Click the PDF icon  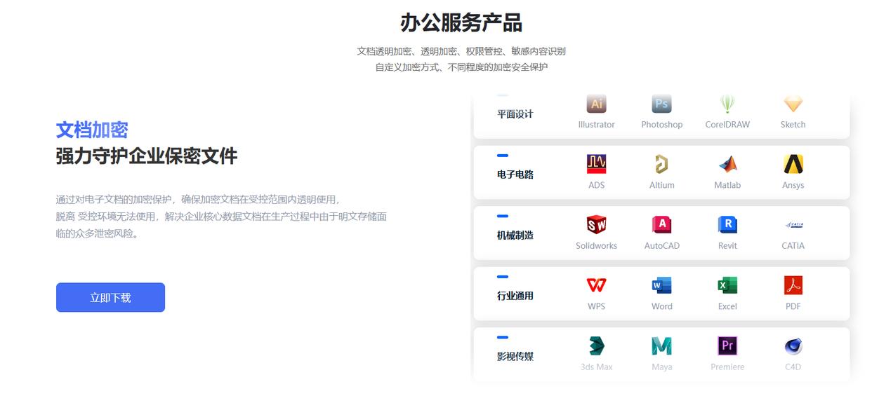(793, 285)
